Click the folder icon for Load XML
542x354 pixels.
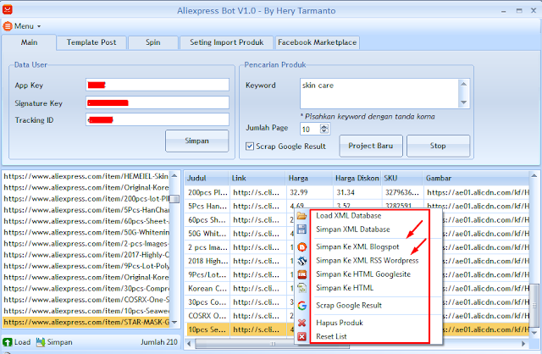301,216
